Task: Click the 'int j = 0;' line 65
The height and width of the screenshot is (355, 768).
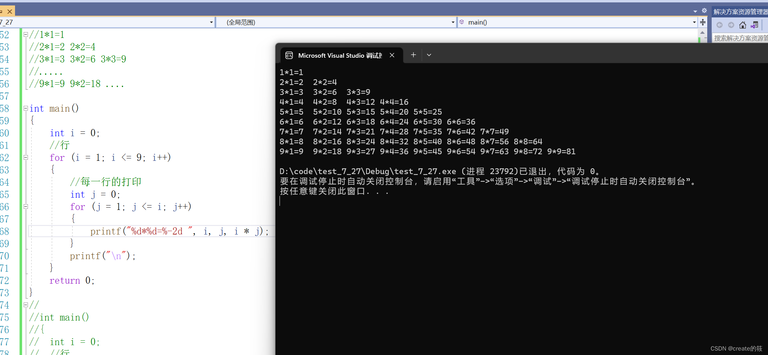Action: [95, 194]
